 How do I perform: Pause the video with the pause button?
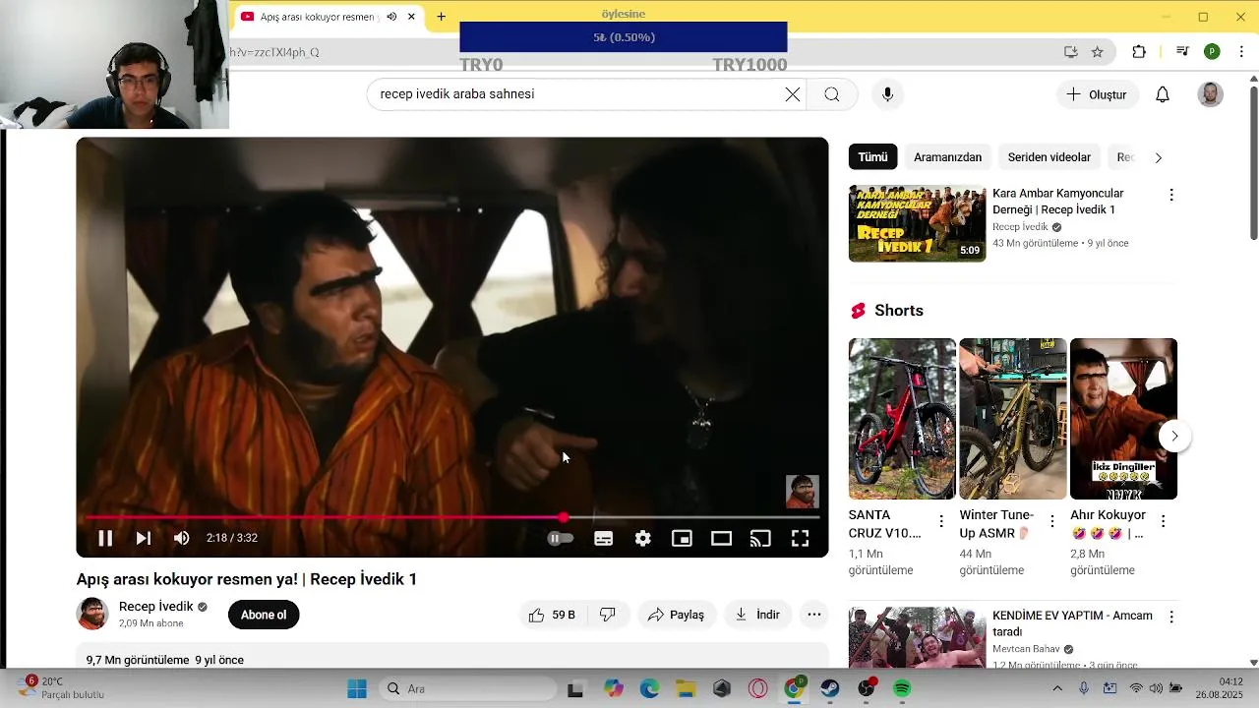tap(105, 538)
